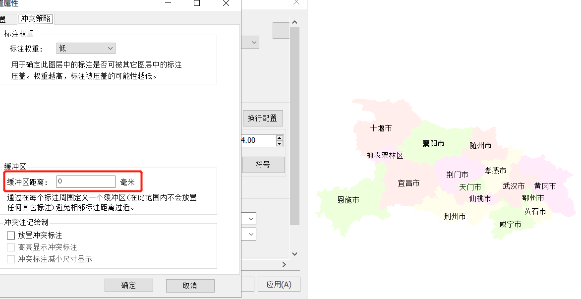Viewport: 581px width, 299px height.
Task: Click the vertical scrollbar thumb in the back panel
Action: pos(294,124)
